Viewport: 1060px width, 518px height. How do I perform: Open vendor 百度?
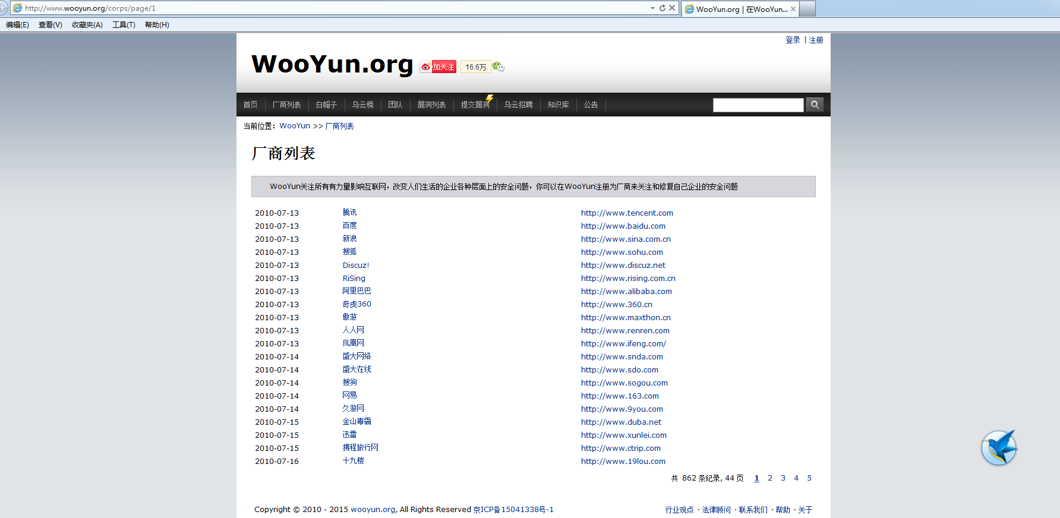(x=349, y=226)
